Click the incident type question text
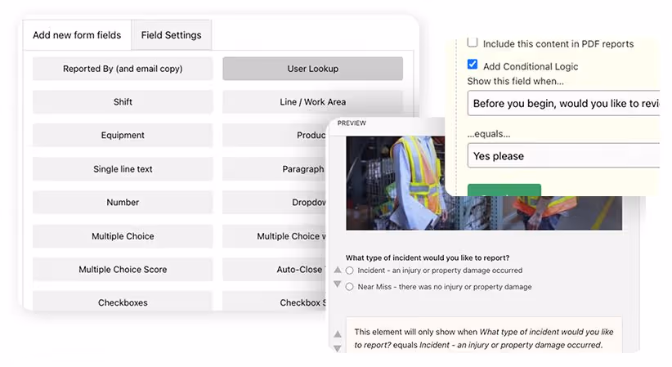The height and width of the screenshot is (367, 672). (x=428, y=257)
